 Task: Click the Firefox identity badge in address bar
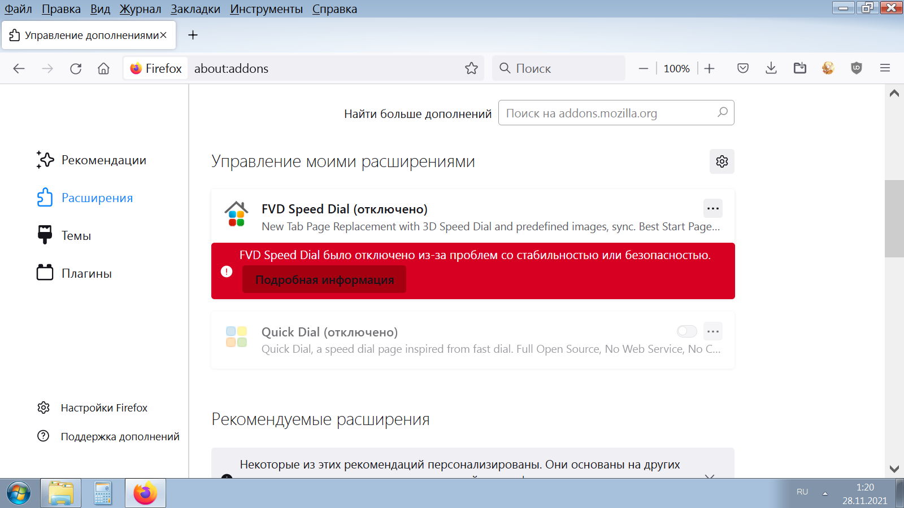tap(156, 68)
